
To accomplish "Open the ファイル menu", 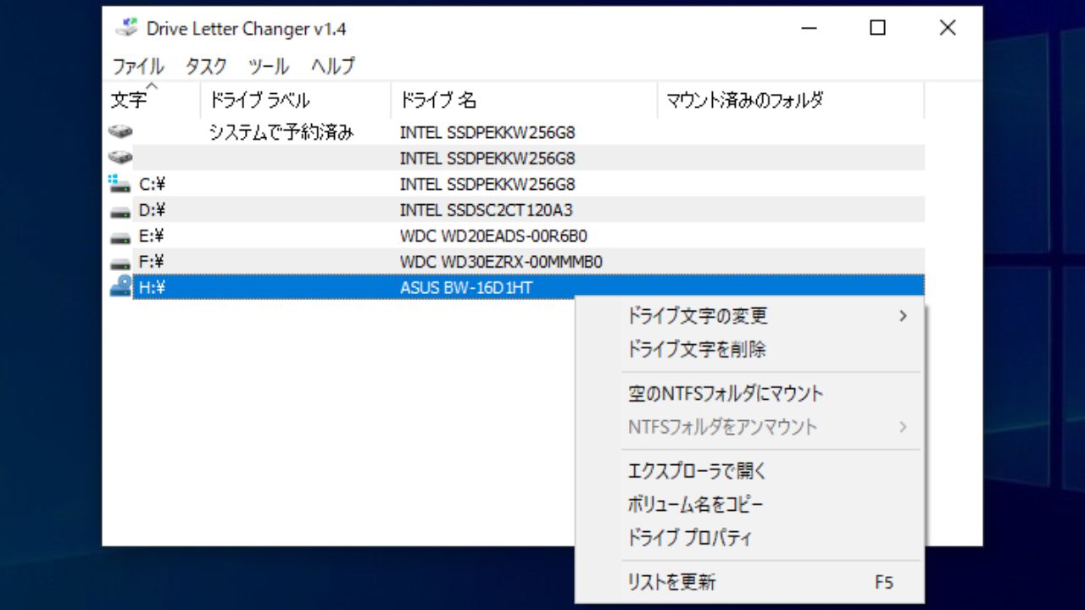I will pyautogui.click(x=138, y=66).
